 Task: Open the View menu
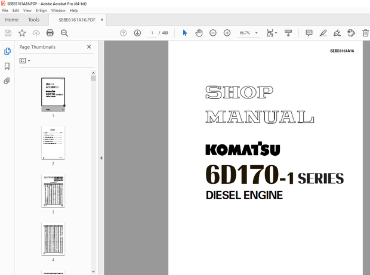point(27,11)
